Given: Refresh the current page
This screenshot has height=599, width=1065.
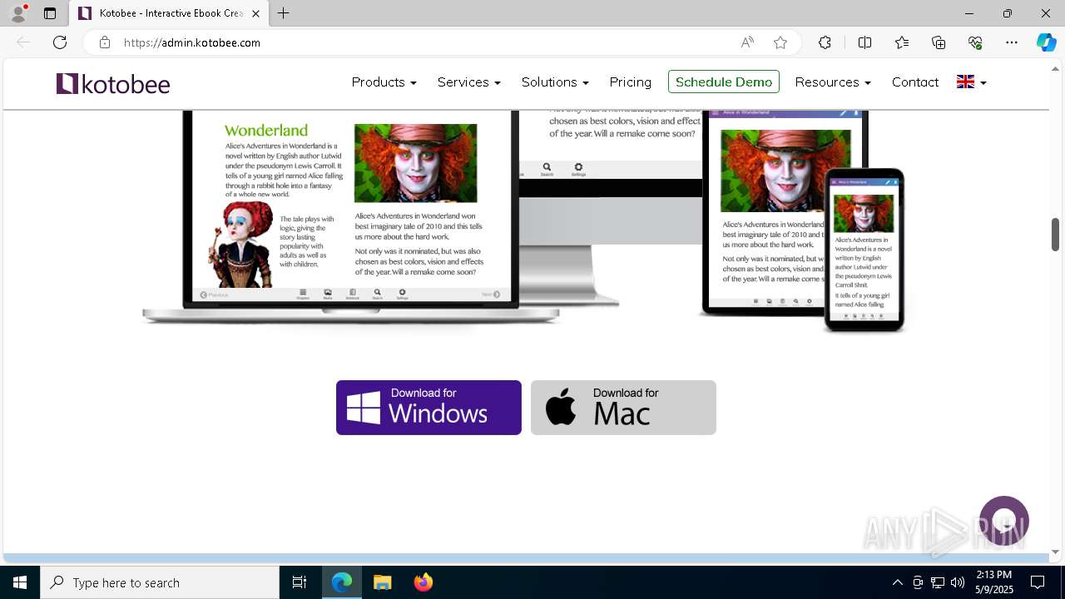Looking at the screenshot, I should click(x=60, y=42).
